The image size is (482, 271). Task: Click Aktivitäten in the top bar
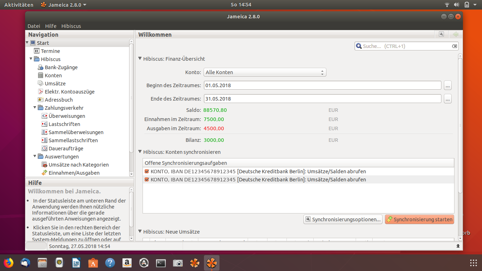click(x=19, y=5)
